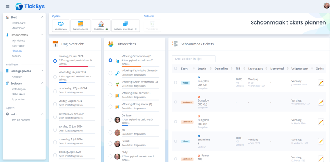Check the select-all header checkbox

click(176, 69)
